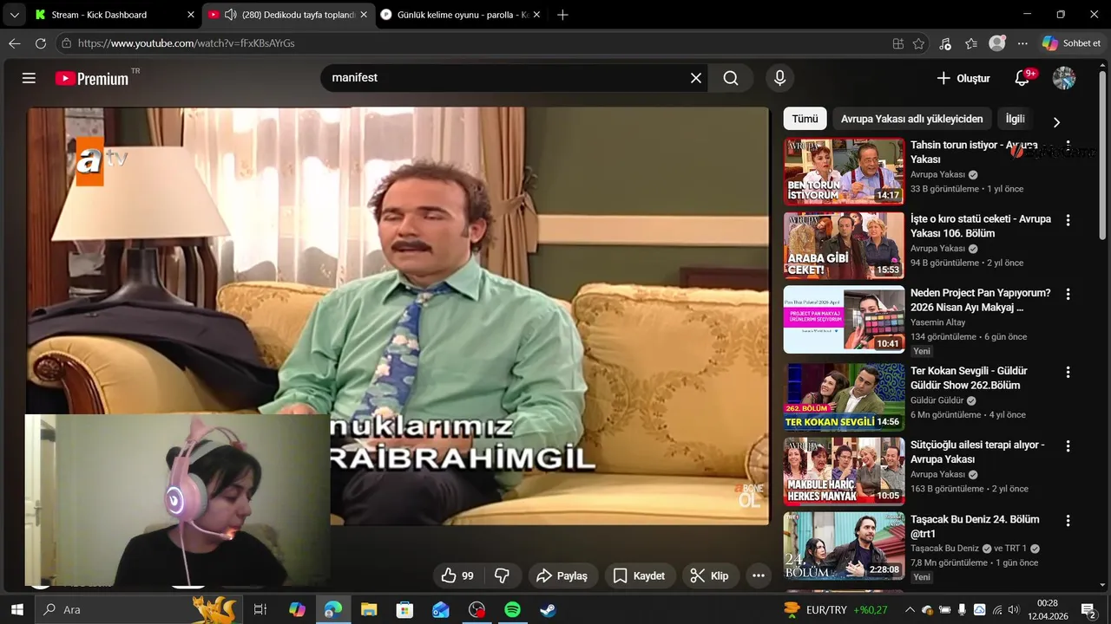This screenshot has height=624, width=1111.
Task: Share the video via Paylaş
Action: (x=562, y=575)
